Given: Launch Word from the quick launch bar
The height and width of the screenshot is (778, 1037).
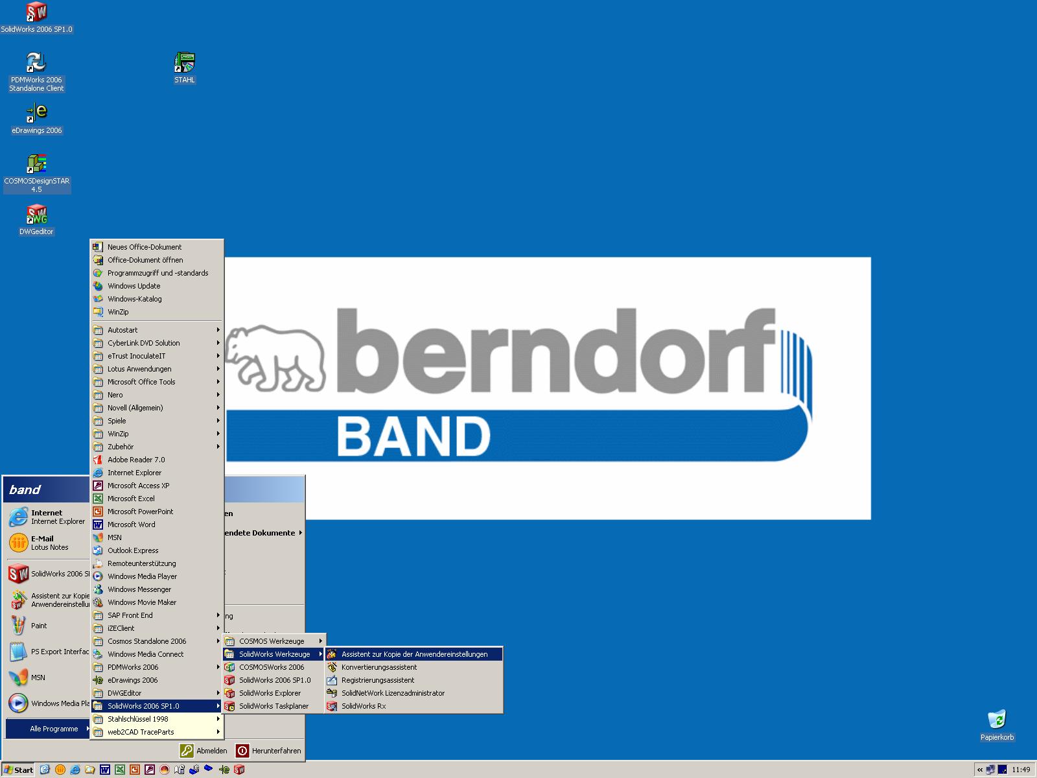Looking at the screenshot, I should pyautogui.click(x=104, y=770).
